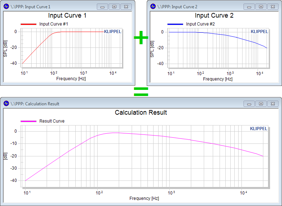
Task: Click the magenta Result Curve legend line
Action: point(28,121)
